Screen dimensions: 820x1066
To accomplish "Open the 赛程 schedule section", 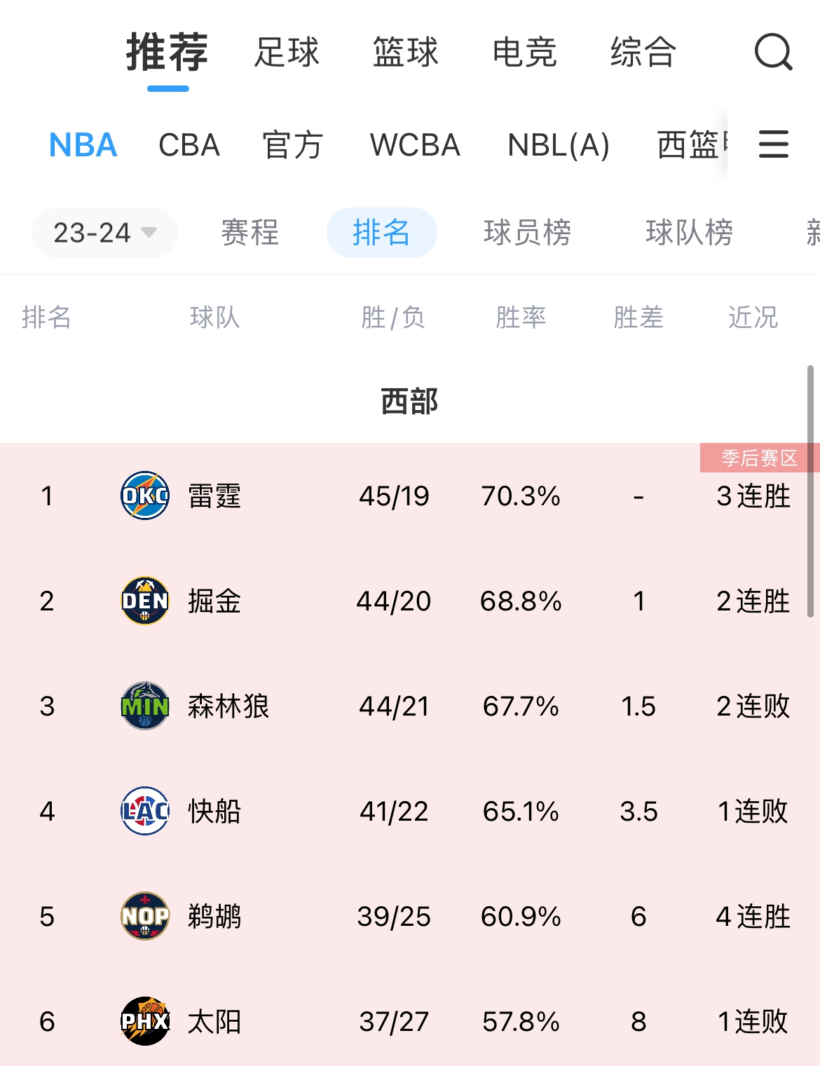I will pyautogui.click(x=250, y=233).
